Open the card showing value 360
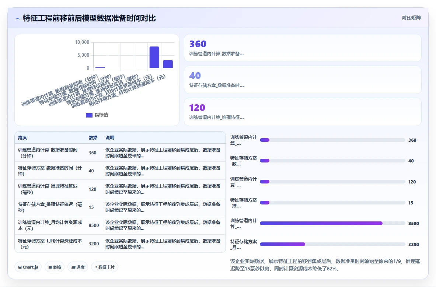436x287 pixels. (x=303, y=48)
